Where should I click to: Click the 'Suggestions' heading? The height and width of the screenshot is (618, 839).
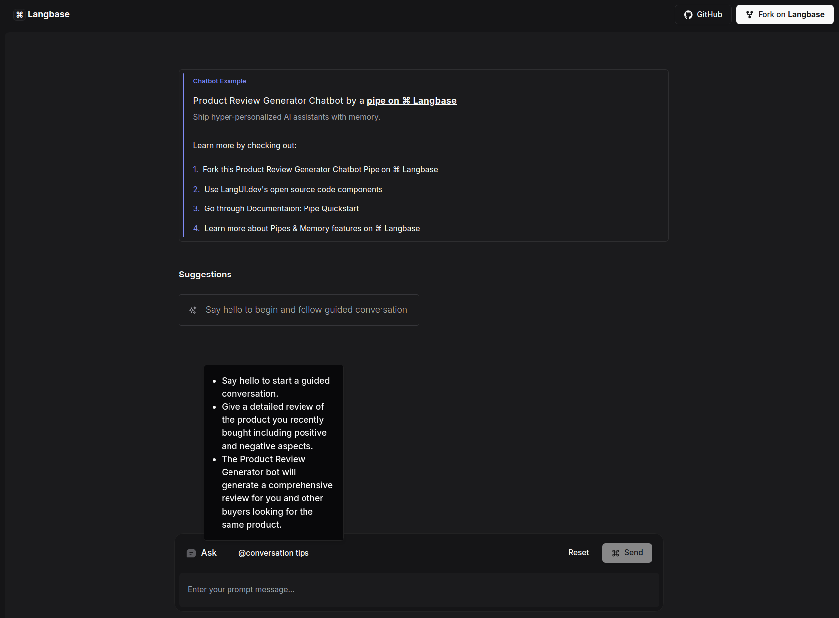pos(205,275)
